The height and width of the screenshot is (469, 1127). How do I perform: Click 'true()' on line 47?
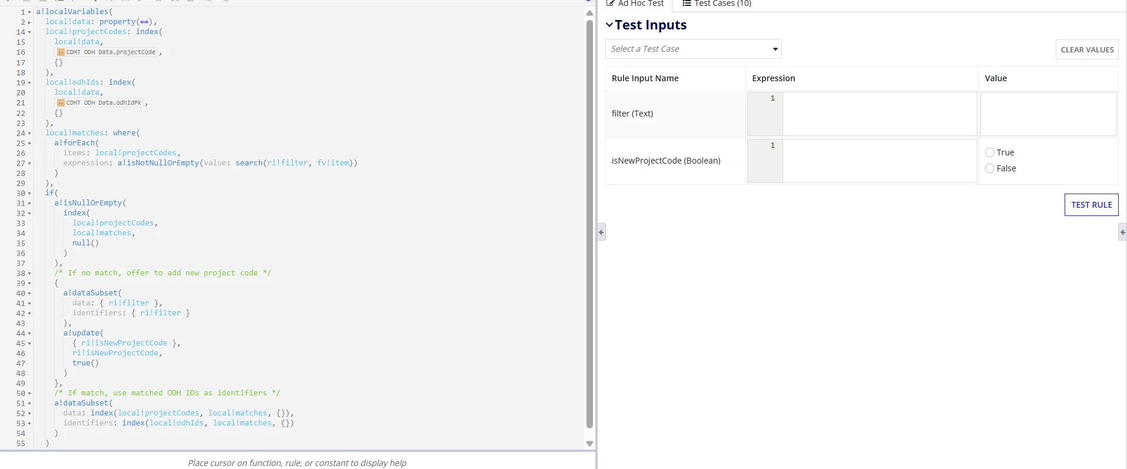[x=86, y=363]
